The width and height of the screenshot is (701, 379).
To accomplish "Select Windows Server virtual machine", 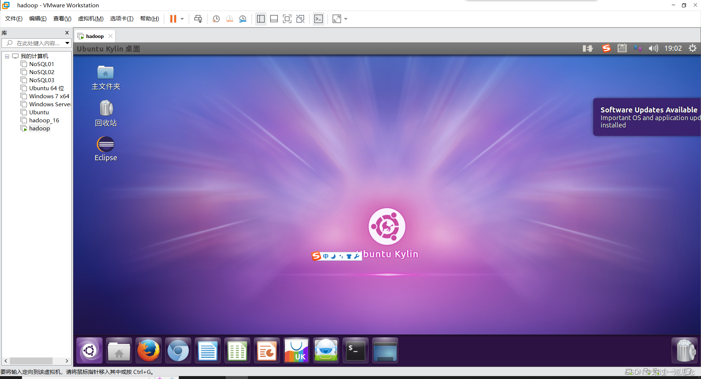I will pos(50,104).
